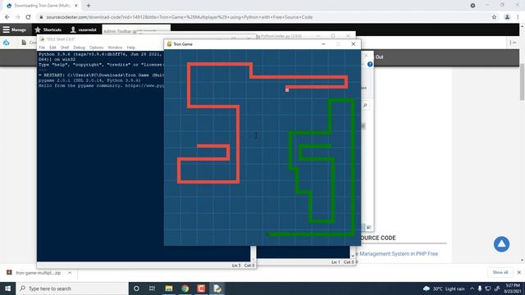Open the Chrome three-dot menu
Image resolution: width=525 pixels, height=295 pixels.
click(x=518, y=17)
